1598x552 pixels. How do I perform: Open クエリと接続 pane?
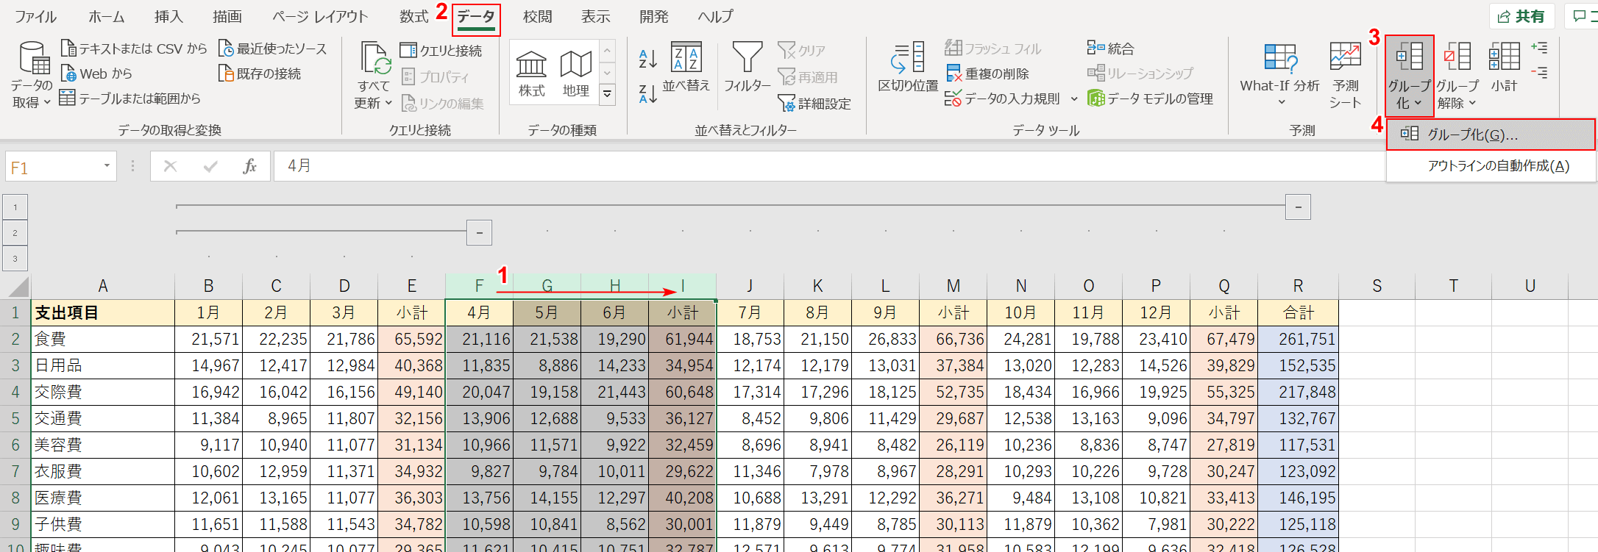(441, 50)
